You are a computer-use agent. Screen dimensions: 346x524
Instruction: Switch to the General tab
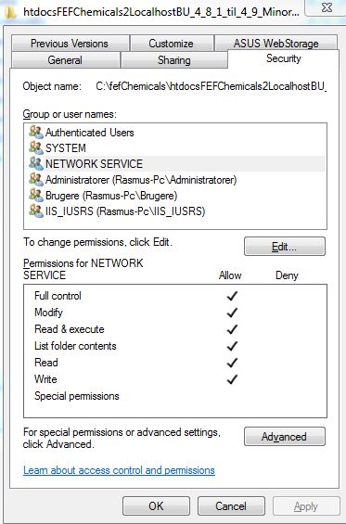coord(65,60)
